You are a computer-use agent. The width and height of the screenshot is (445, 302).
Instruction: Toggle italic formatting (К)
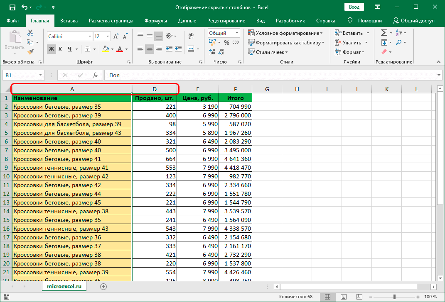pyautogui.click(x=60, y=49)
